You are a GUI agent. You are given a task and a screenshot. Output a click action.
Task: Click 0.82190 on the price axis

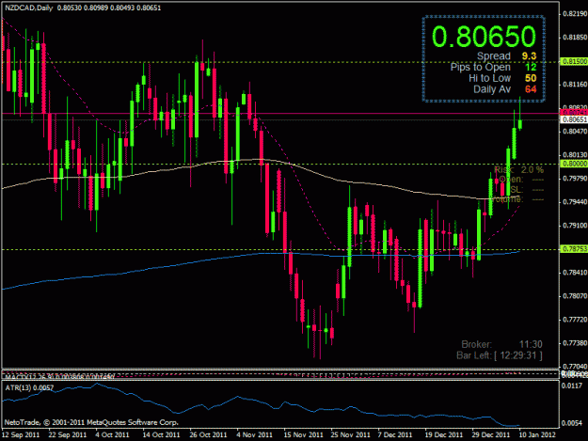coord(575,14)
